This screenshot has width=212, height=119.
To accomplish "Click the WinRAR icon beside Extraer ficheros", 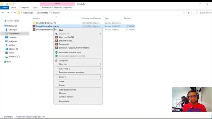I will [57, 41].
